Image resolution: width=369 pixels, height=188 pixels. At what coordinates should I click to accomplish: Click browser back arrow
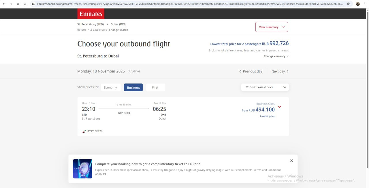[x=4, y=4]
